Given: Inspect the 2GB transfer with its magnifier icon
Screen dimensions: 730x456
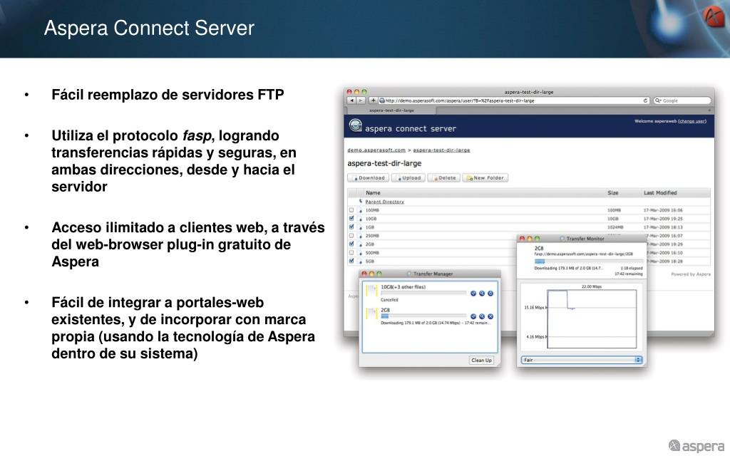Looking at the screenshot, I should [x=482, y=316].
